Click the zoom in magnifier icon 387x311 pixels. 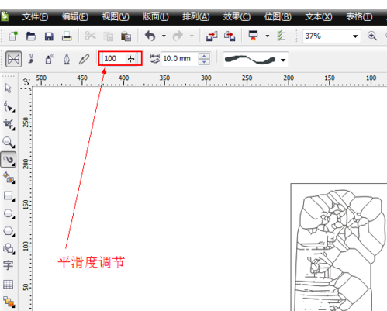372,36
